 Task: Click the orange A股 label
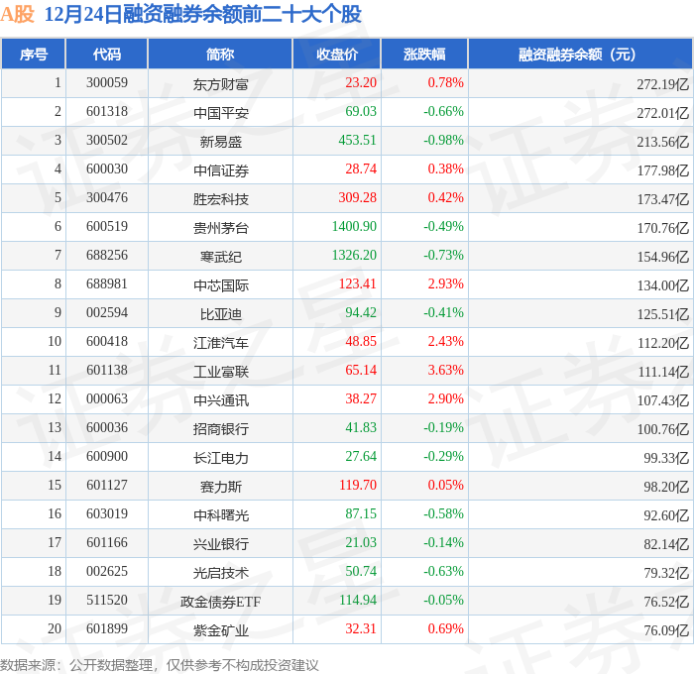17,14
